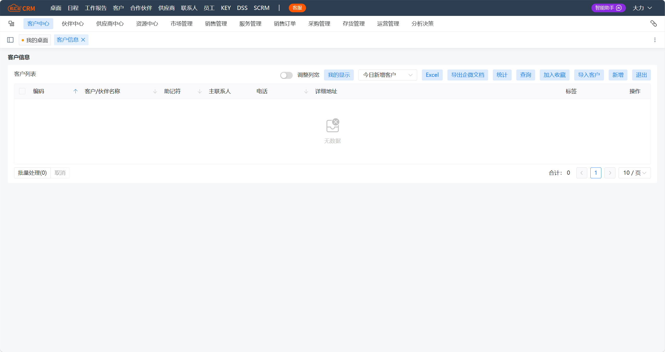The width and height of the screenshot is (665, 352).
Task: Sort by 助记符 column arrow
Action: pos(200,91)
